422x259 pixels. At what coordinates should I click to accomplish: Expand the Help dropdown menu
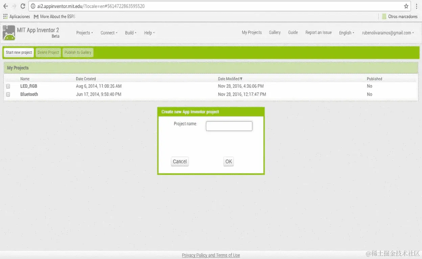click(149, 33)
